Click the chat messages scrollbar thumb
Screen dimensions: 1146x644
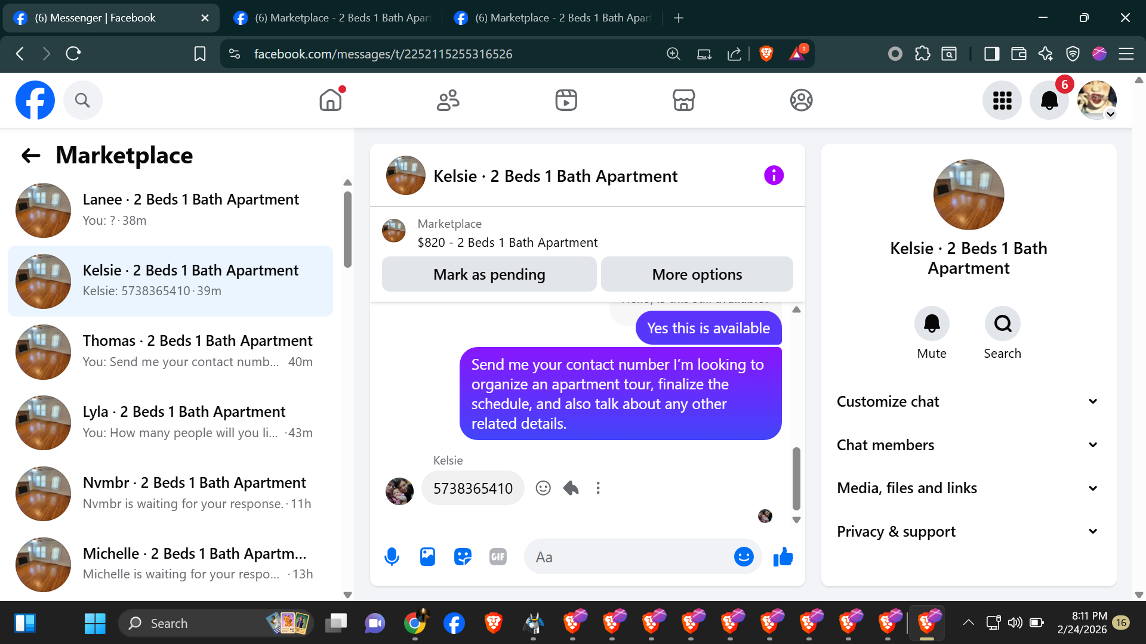[x=796, y=478]
